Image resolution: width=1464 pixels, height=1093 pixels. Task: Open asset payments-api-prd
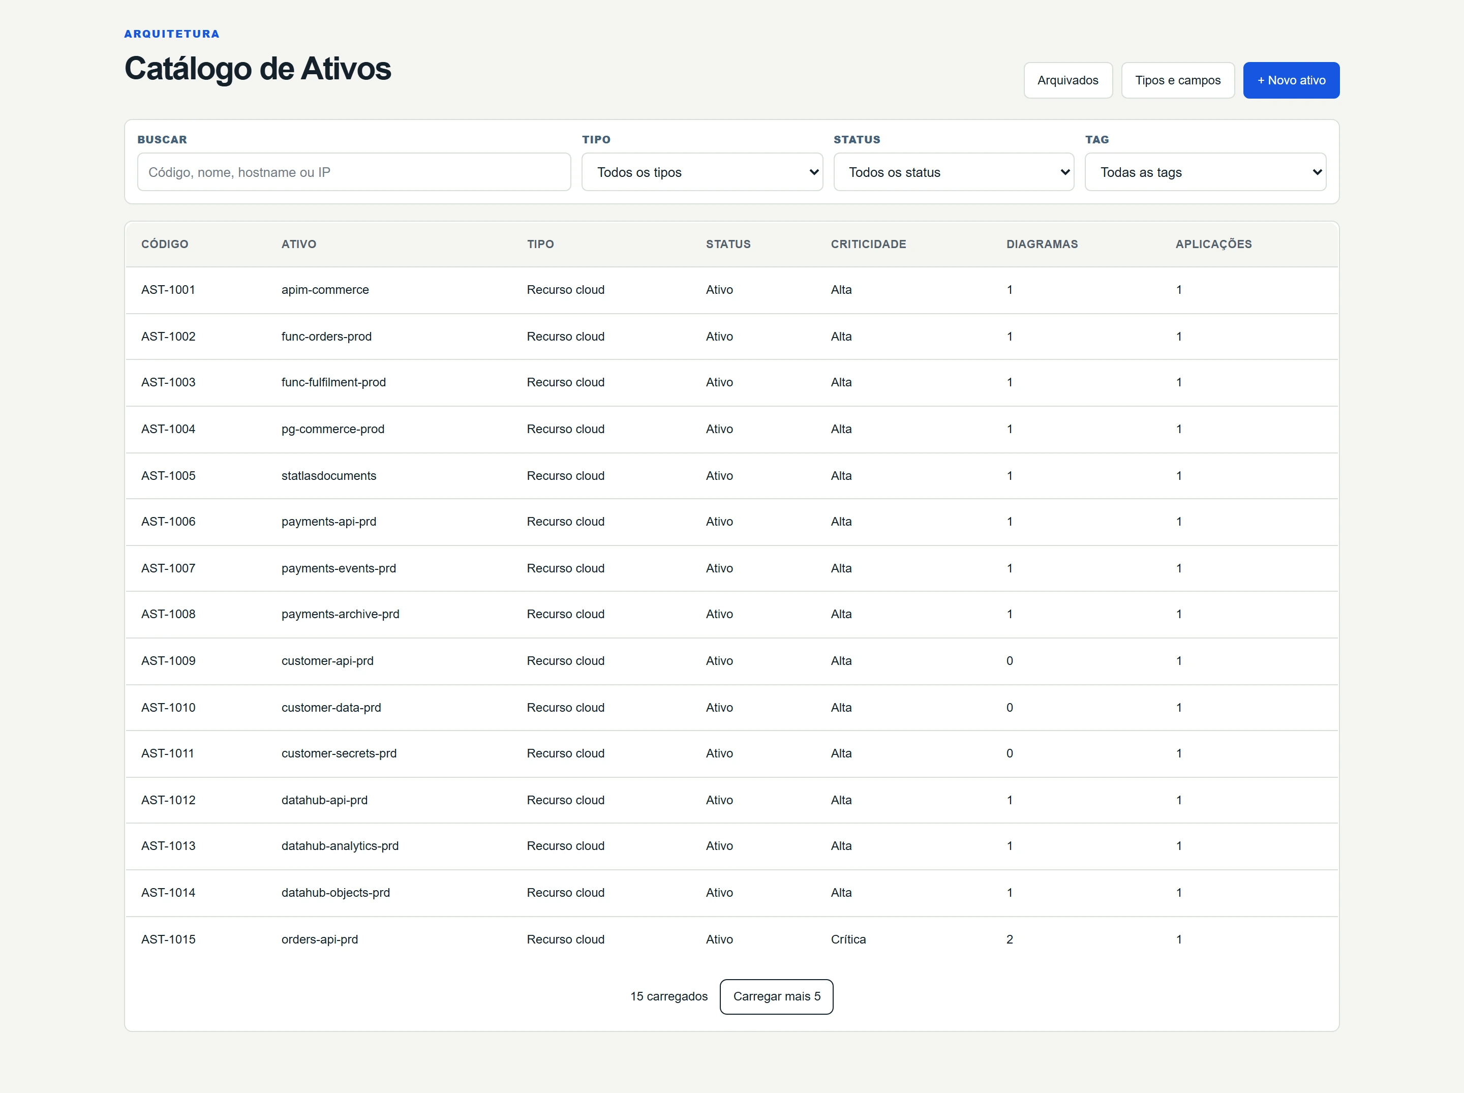point(329,522)
